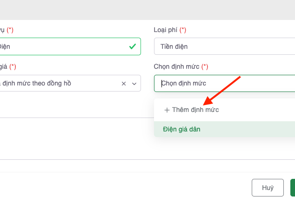Click the 'Chọn định mức' field label
Screen dimensions: 295x203
click(x=176, y=67)
